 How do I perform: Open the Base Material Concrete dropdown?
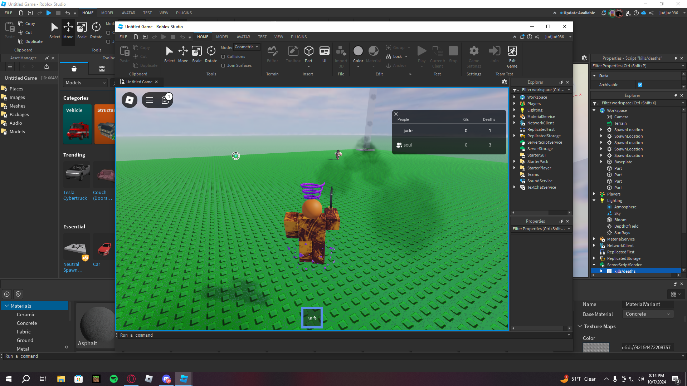648,314
